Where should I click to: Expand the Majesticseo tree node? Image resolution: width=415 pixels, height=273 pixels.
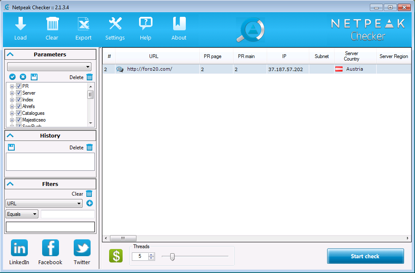[12, 120]
